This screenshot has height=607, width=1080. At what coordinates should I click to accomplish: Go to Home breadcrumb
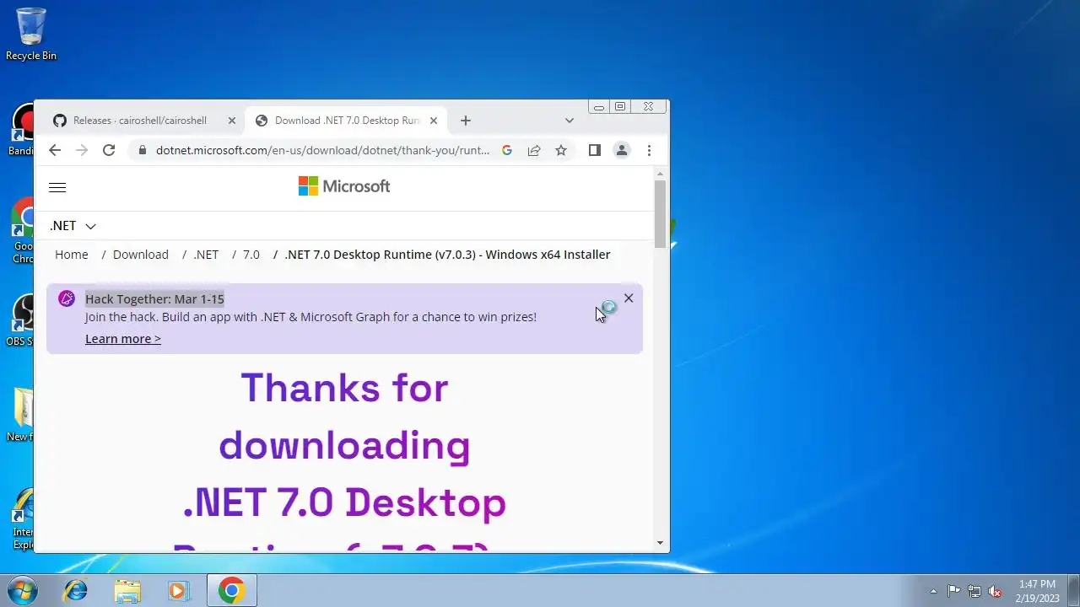[x=72, y=255]
